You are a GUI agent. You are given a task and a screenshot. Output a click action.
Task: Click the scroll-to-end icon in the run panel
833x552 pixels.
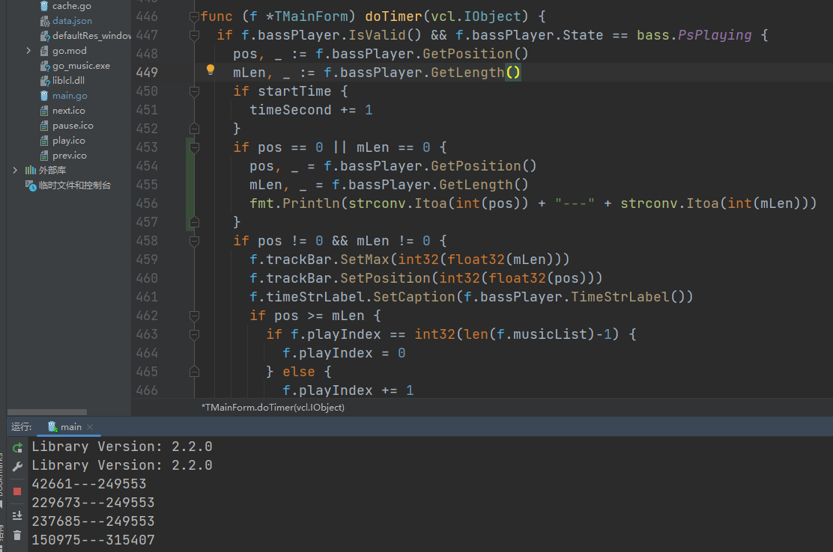(x=17, y=515)
